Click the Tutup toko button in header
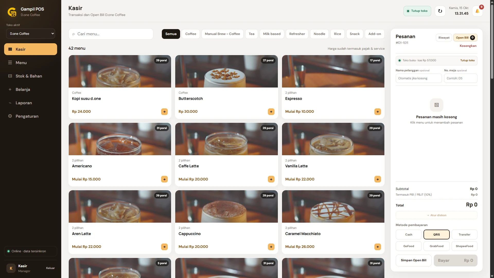Screen dimensions: 494x278 pyautogui.click(x=417, y=11)
